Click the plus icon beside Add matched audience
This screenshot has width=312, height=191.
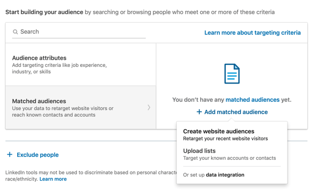pos(199,112)
